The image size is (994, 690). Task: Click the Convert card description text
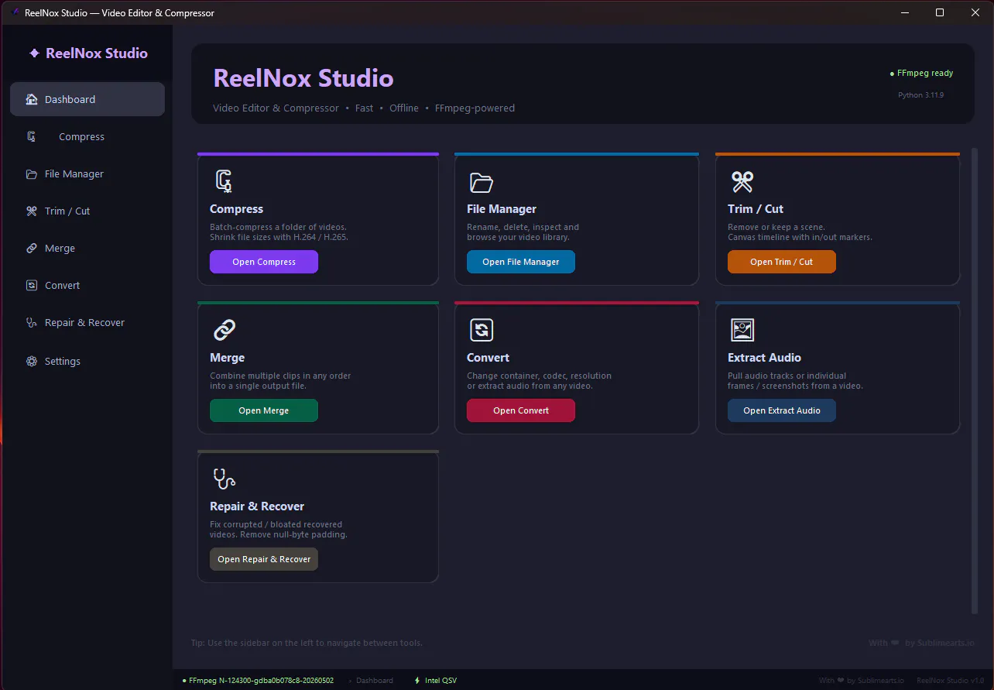[x=540, y=381]
